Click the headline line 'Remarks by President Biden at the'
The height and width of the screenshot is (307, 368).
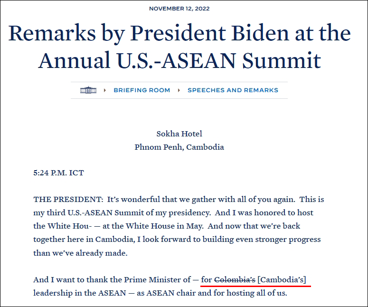[x=179, y=33]
